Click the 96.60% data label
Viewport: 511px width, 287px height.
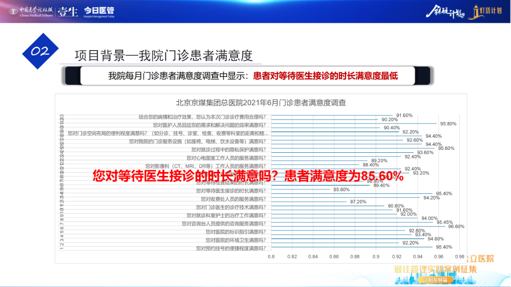pyautogui.click(x=456, y=226)
